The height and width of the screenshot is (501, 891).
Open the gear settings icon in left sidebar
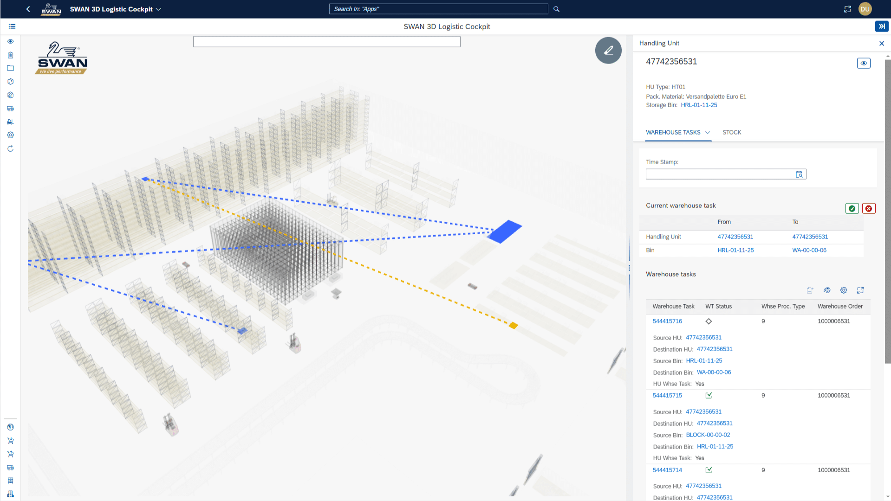[x=10, y=135]
